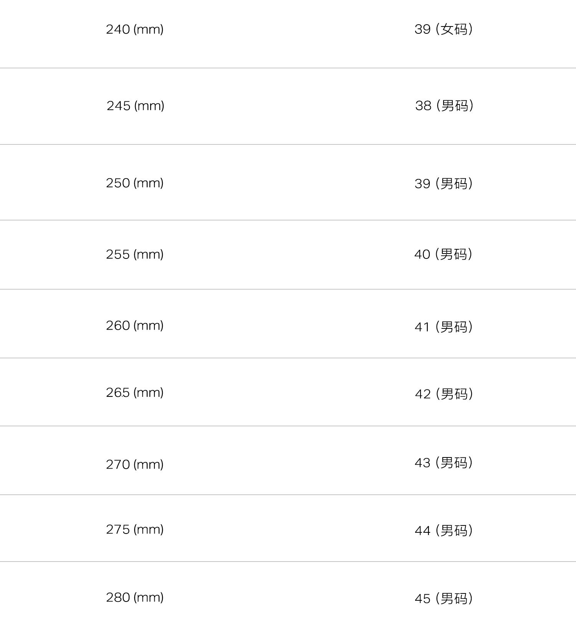
Task: Click the 260 (mm) foot length cell
Action: click(135, 326)
